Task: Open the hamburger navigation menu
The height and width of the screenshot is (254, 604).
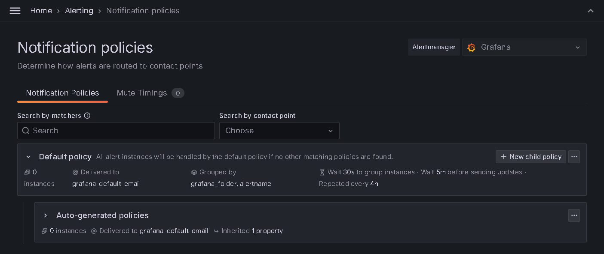Action: [x=15, y=11]
